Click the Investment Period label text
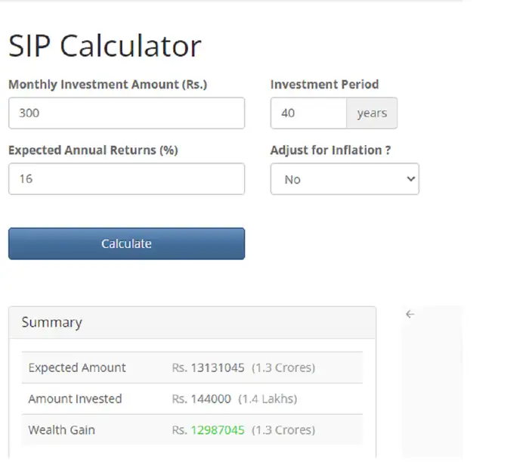This screenshot has width=529, height=462. click(x=324, y=85)
